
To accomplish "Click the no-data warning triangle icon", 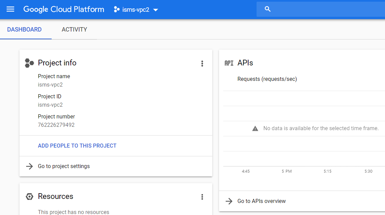I will 255,128.
